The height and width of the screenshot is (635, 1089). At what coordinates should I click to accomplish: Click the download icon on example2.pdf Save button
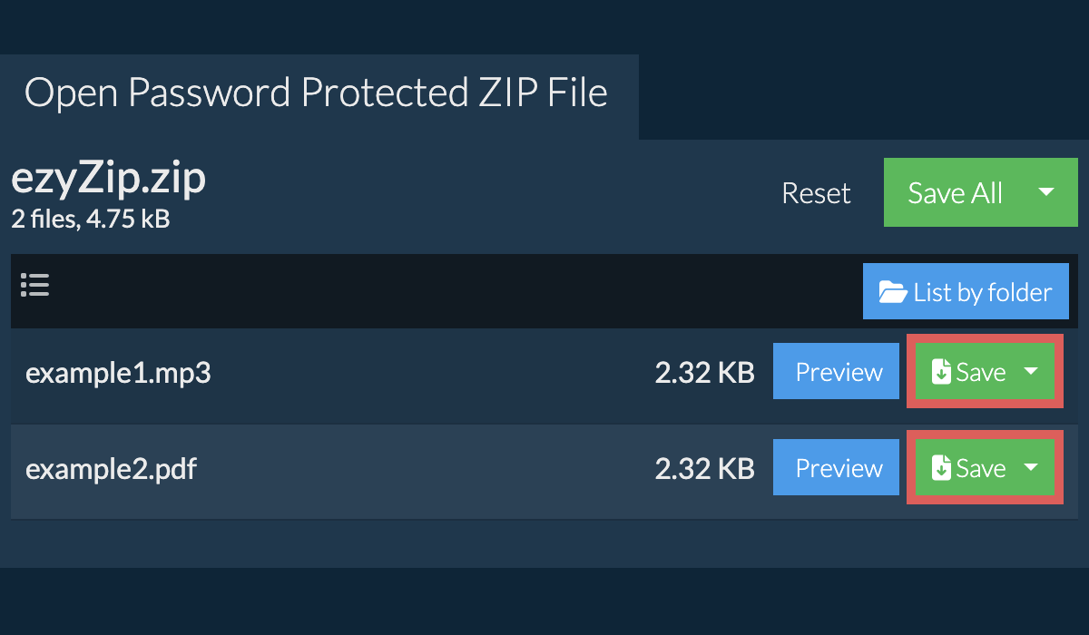940,466
